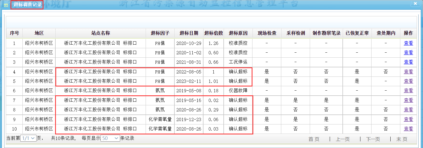Click exceedance multiple 0.18

pos(213,91)
